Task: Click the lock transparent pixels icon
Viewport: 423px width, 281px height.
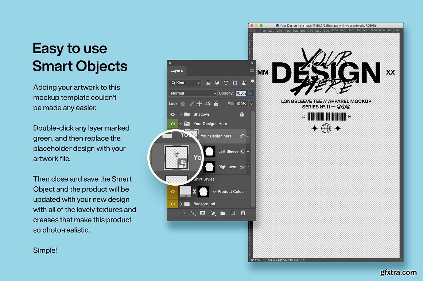Action: pos(183,104)
